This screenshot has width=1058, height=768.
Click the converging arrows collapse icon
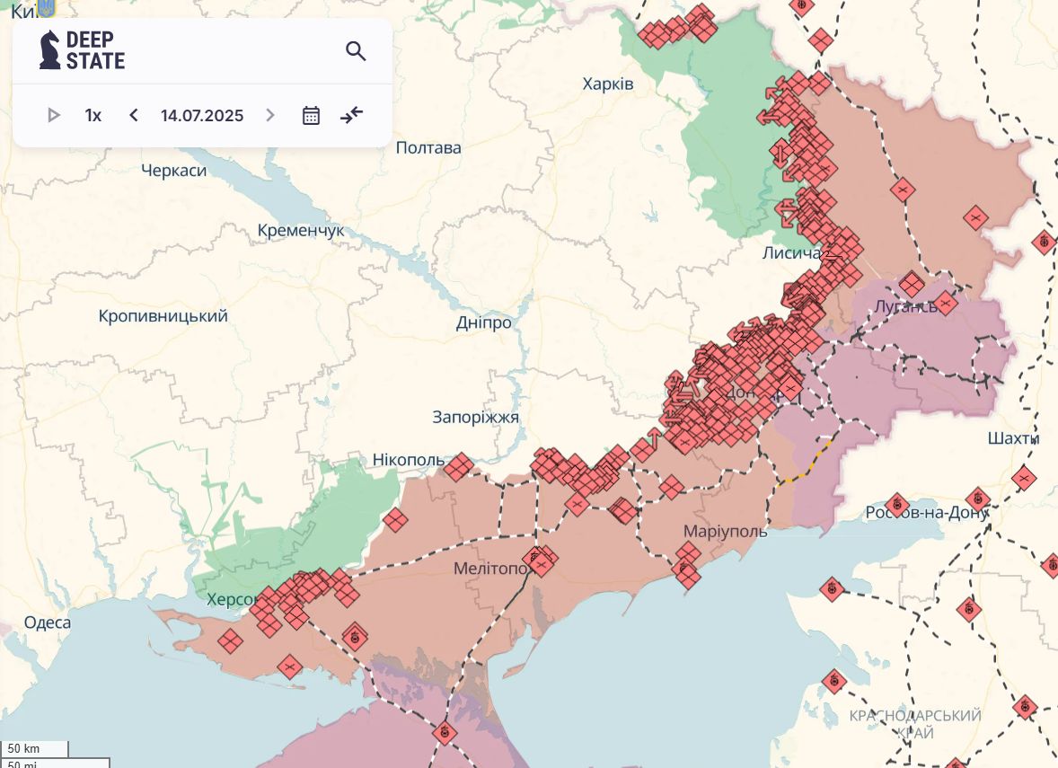coord(352,115)
